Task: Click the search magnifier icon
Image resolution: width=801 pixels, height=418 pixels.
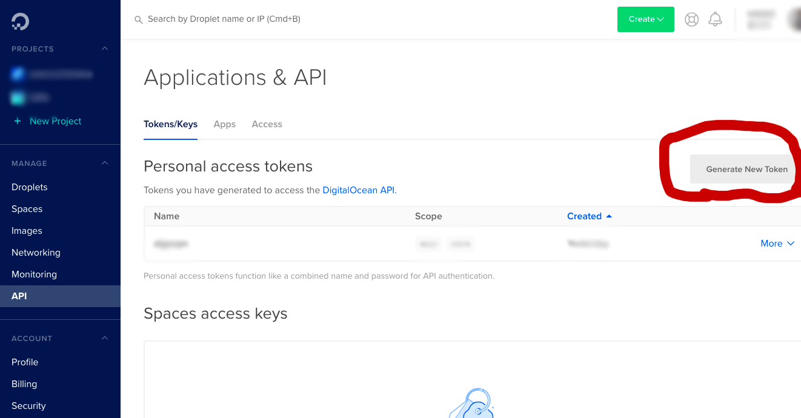Action: 139,19
